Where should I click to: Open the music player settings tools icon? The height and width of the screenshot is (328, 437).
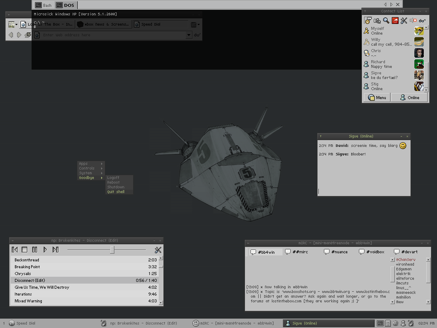click(158, 250)
